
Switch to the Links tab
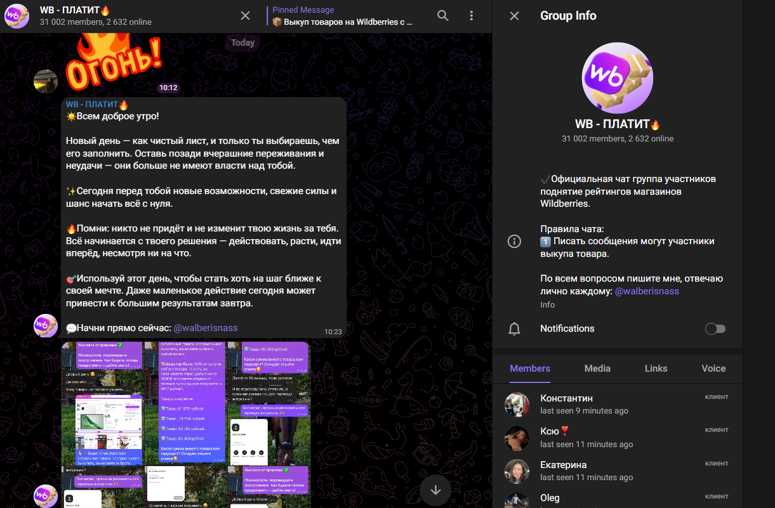click(656, 368)
